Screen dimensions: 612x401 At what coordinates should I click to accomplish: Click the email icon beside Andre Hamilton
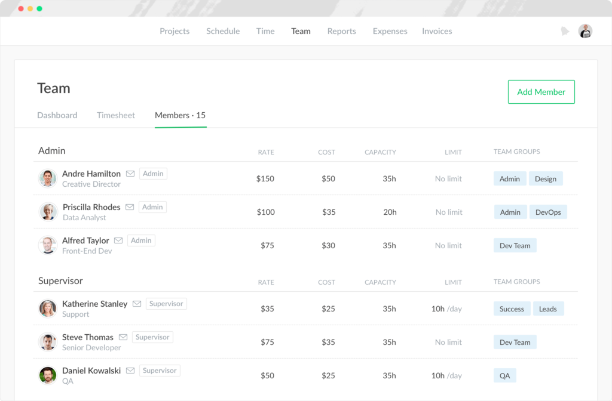[130, 174]
